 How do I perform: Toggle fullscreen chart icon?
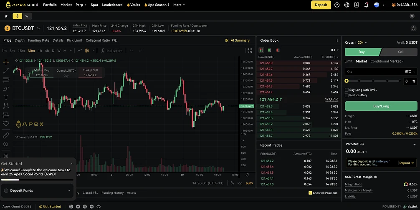tap(250, 50)
